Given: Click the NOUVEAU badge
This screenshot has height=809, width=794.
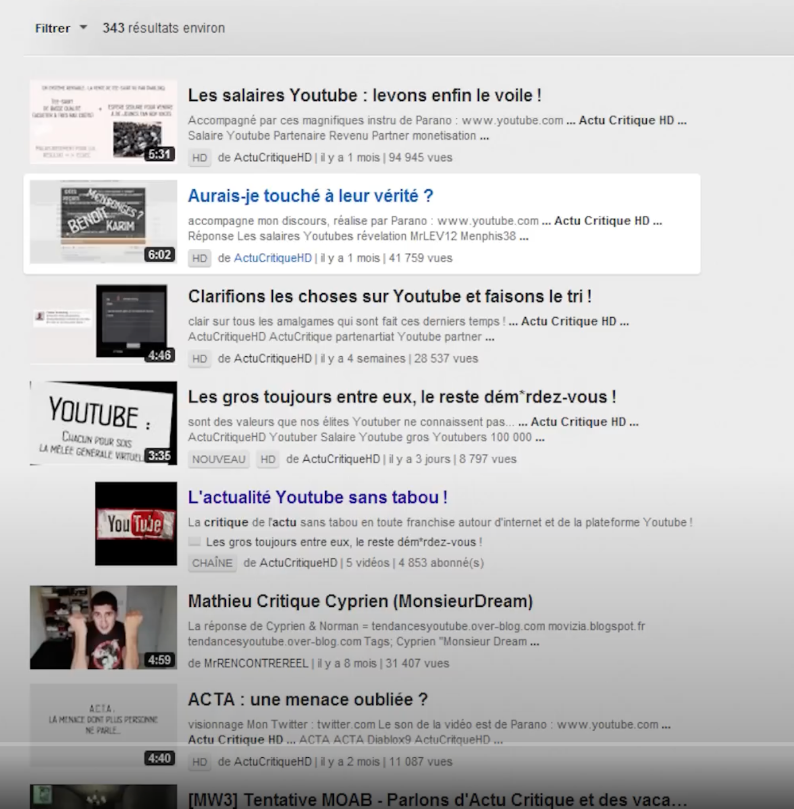Looking at the screenshot, I should [218, 460].
